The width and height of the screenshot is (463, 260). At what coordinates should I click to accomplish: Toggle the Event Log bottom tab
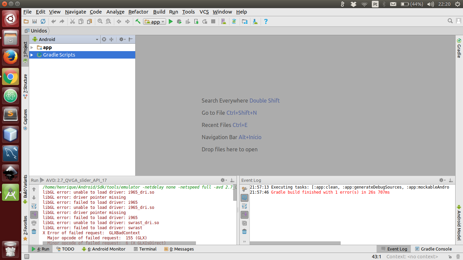coord(394,249)
